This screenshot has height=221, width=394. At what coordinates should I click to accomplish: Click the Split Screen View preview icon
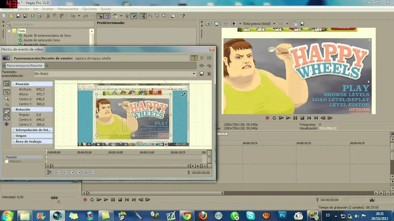coord(234,24)
